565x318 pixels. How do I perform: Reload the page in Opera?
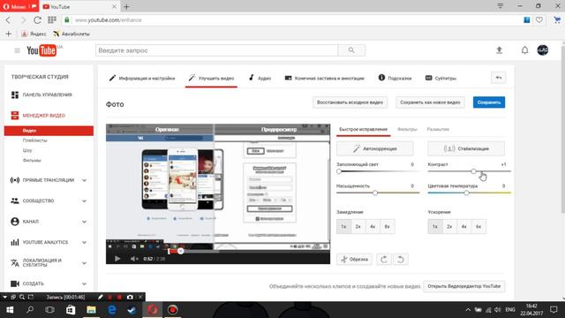click(x=37, y=20)
